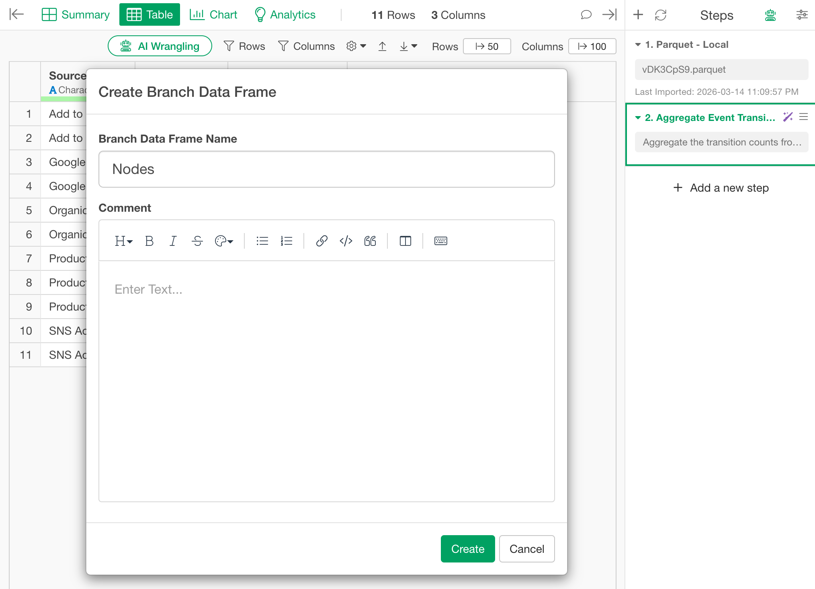Toggle split preview view in editor

tap(405, 241)
